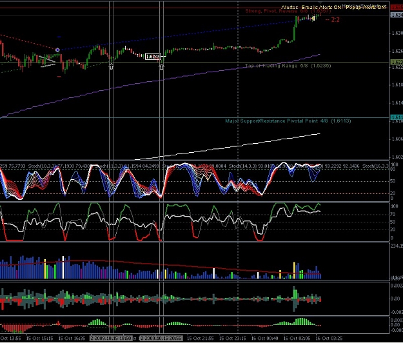Click the 2009.10.15 20:55 time marker label
The height and width of the screenshot is (343, 403).
(x=161, y=338)
